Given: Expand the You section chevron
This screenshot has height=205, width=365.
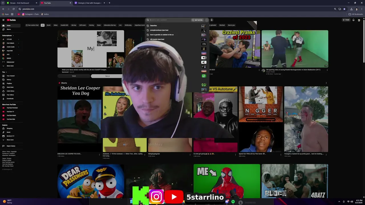Looking at the screenshot, I should [x=6, y=72].
